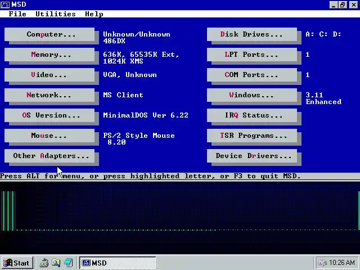Open the Utilities menu
360x270 pixels.
click(x=56, y=14)
